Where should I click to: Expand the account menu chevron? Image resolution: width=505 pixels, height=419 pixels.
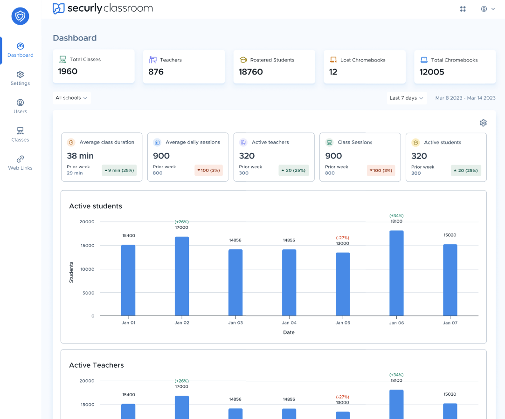(x=493, y=9)
